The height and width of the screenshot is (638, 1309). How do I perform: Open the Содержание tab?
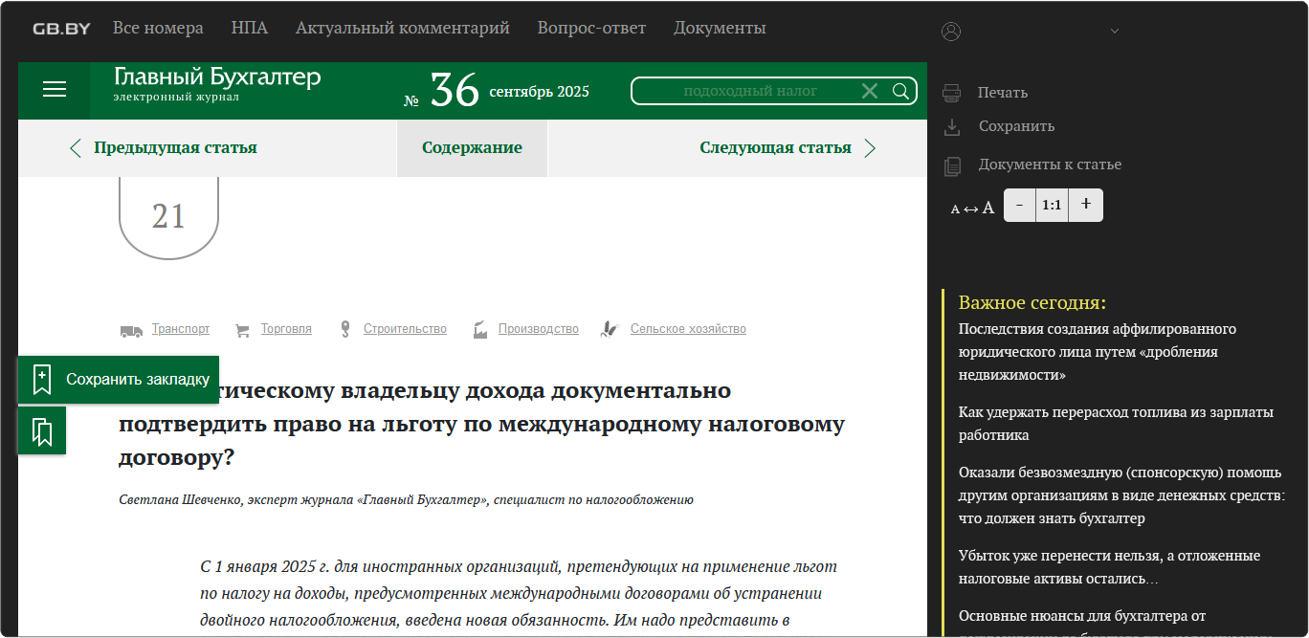click(x=472, y=148)
